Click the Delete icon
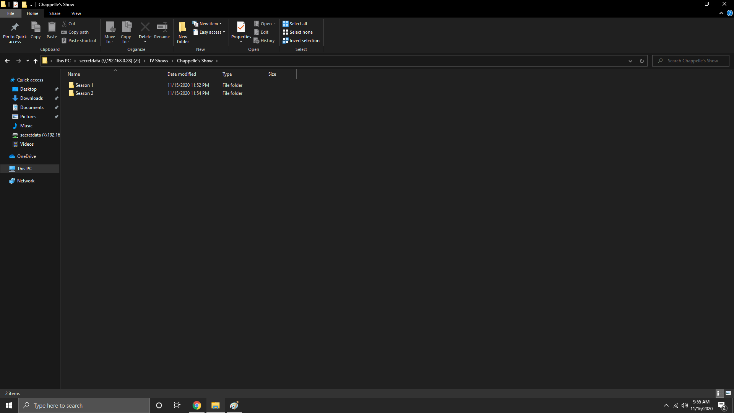Screen dimensions: 734x413 click(x=145, y=28)
